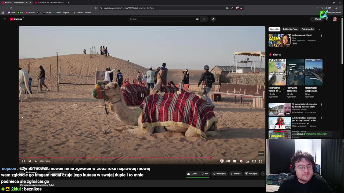This screenshot has height=193, width=344.
Task: Open options for Pozytywna pasażerka short
Action: [302, 89]
